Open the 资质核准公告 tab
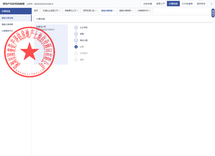Image resolution: width=215 pixels, height=156 pixels. coord(88,11)
